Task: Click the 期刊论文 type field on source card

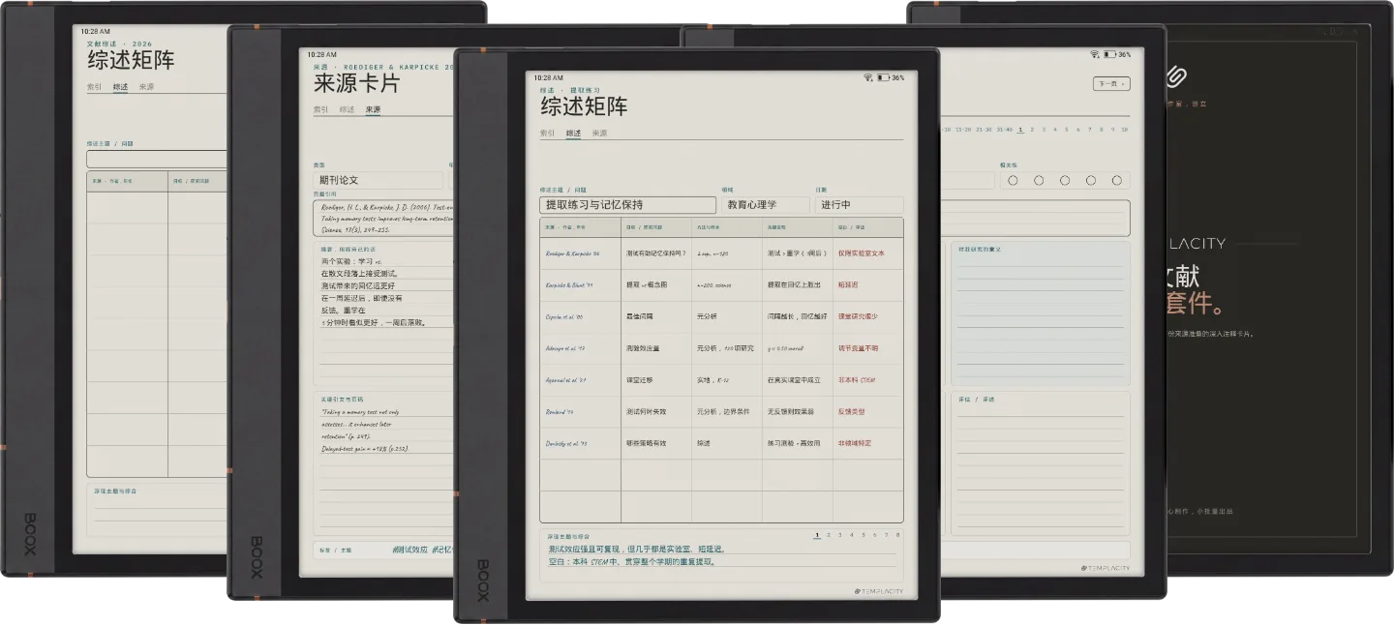Action: point(378,180)
